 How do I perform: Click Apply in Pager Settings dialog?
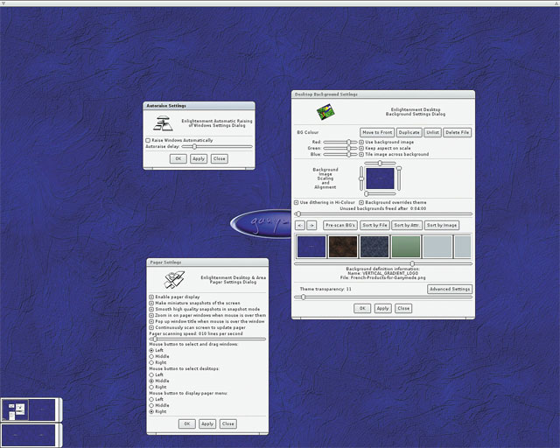point(207,424)
